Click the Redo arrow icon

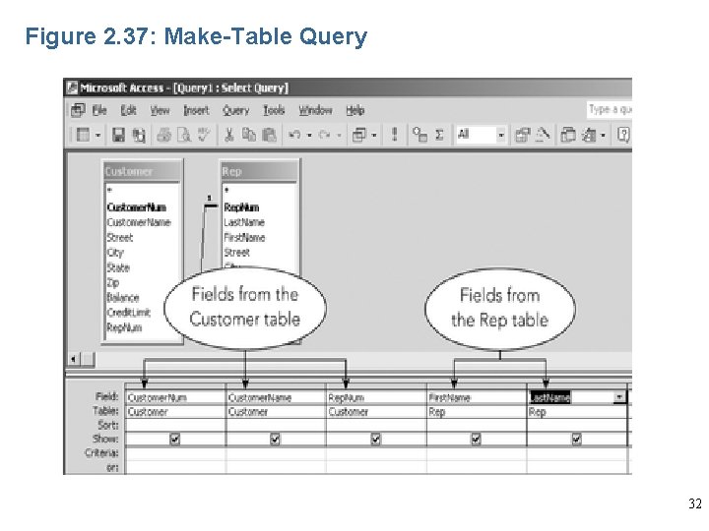[324, 135]
